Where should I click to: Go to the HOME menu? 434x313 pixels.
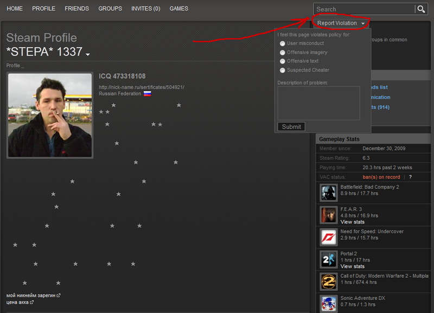15,9
